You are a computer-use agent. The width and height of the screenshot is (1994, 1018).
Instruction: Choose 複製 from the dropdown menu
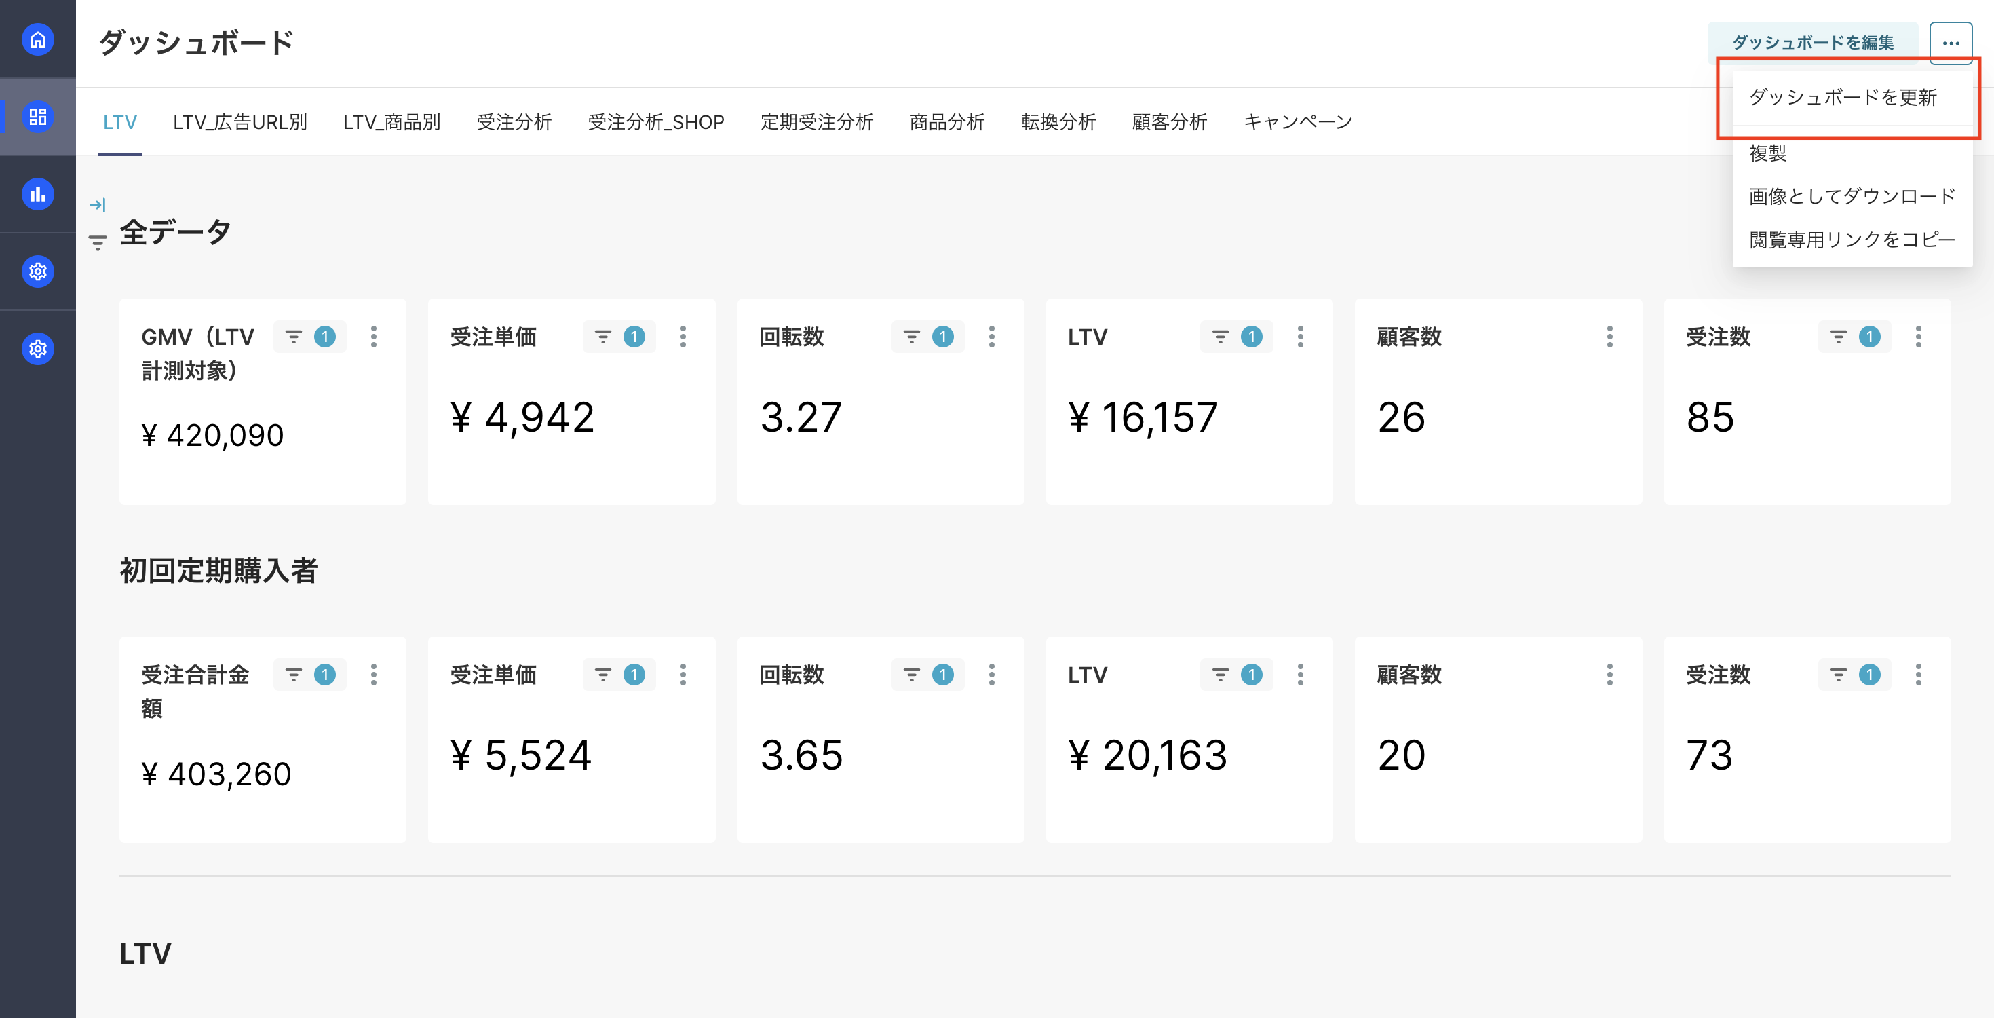click(1852, 153)
